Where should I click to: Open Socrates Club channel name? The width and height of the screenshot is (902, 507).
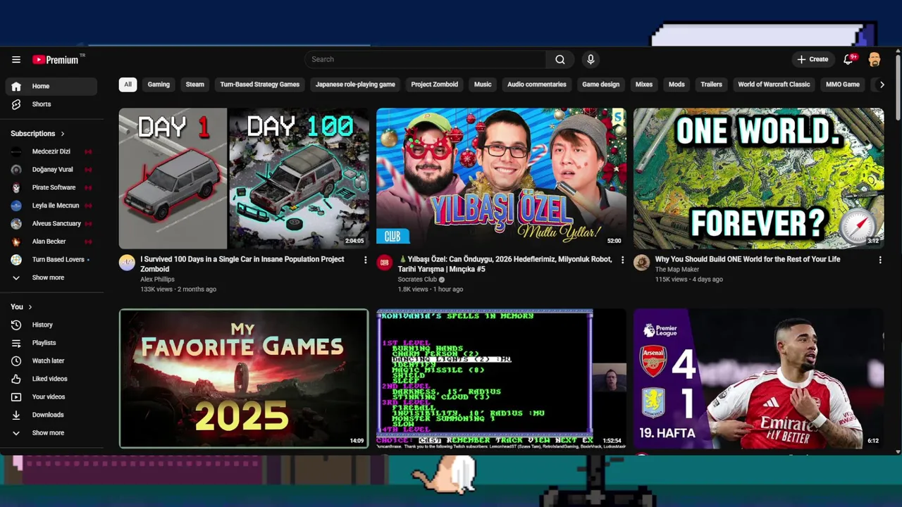point(417,280)
